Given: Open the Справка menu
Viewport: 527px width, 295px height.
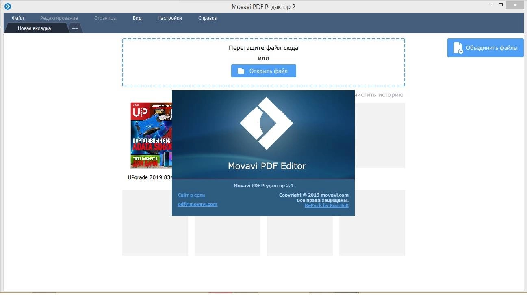Looking at the screenshot, I should pyautogui.click(x=207, y=18).
